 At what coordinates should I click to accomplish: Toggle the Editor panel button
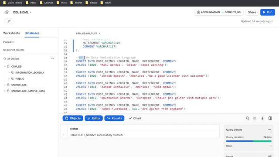click(94, 118)
